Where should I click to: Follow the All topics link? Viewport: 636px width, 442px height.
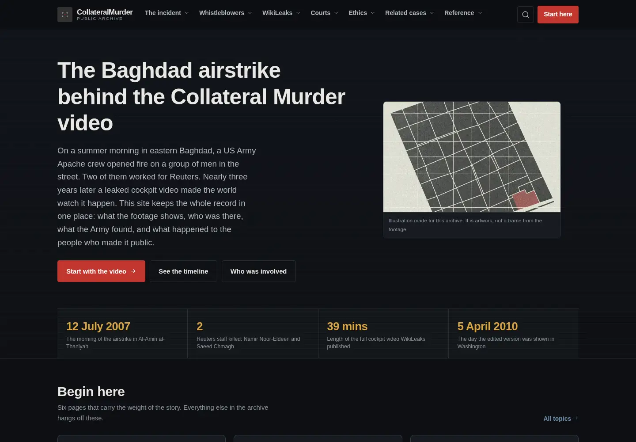[x=561, y=419]
